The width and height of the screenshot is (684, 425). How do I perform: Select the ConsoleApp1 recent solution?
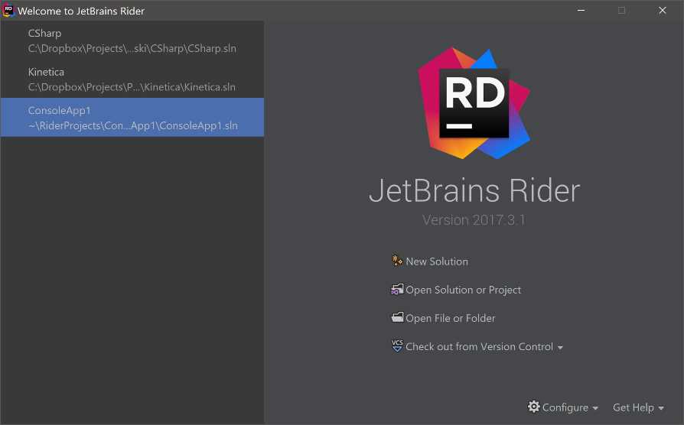tap(132, 117)
